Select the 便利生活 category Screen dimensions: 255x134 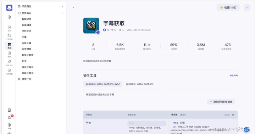pos(26,31)
